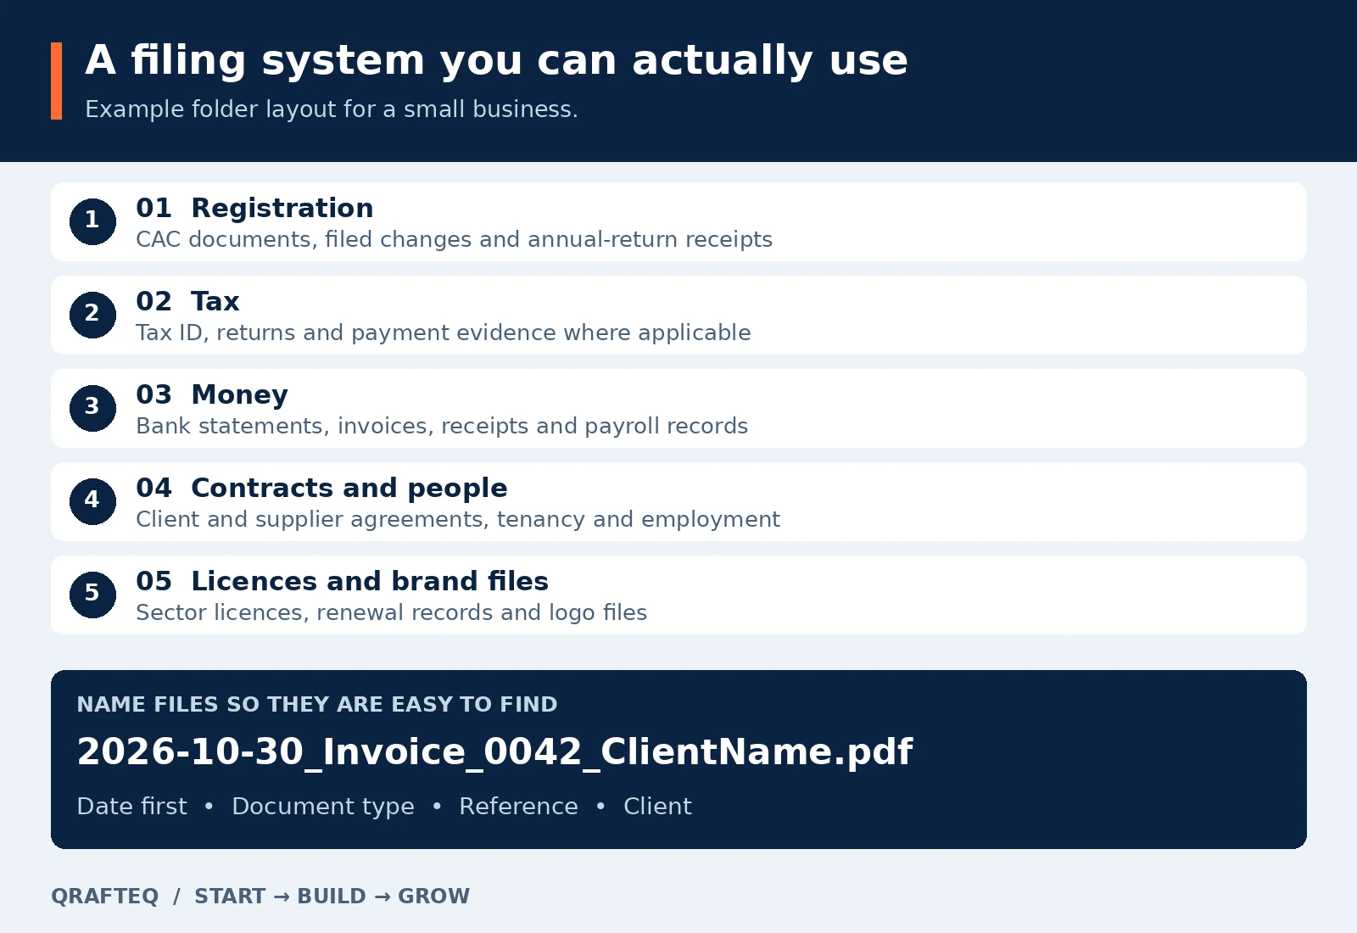Viewport: 1357px width, 933px height.
Task: Select the '03 Money' heading
Action: coord(212,395)
